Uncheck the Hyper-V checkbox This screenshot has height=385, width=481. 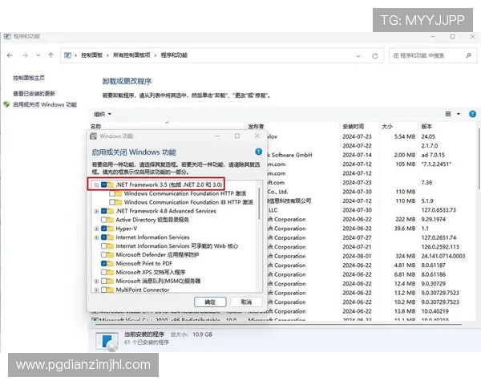point(103,229)
